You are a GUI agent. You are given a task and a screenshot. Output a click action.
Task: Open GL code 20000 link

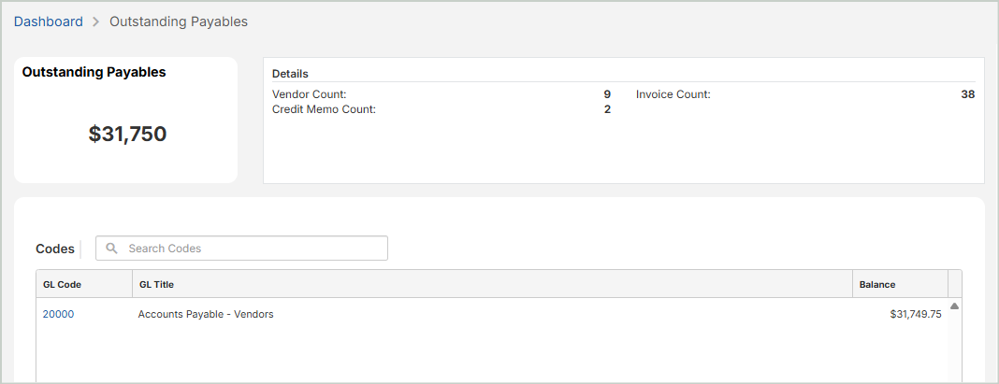(x=58, y=314)
